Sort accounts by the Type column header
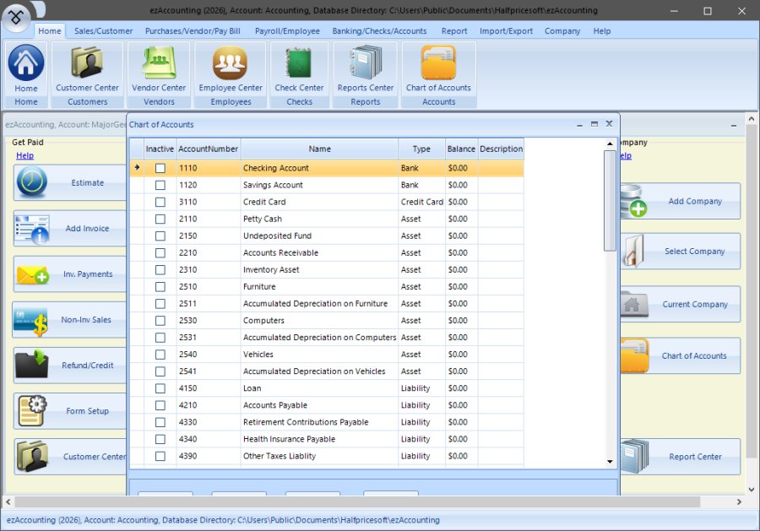 421,149
